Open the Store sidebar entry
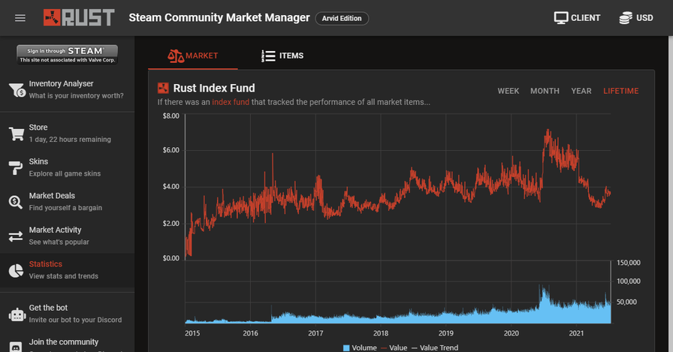This screenshot has height=352, width=673. click(x=67, y=134)
